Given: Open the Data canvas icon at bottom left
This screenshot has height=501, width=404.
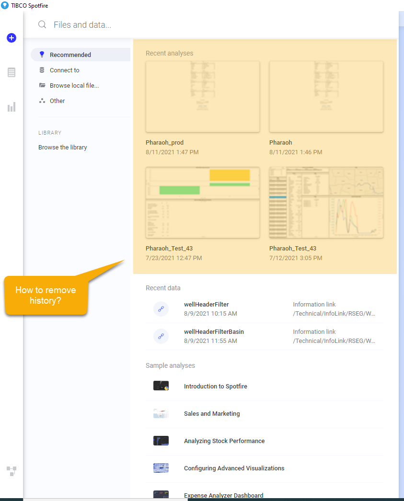Looking at the screenshot, I should pos(12,471).
